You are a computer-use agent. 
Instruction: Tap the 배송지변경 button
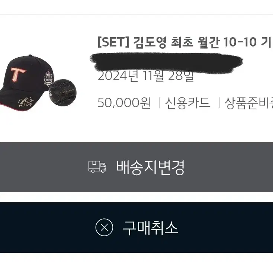pos(136,167)
